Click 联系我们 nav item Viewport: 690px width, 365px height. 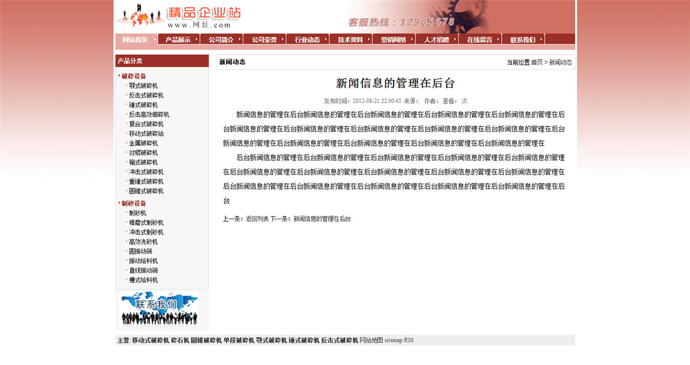(523, 40)
